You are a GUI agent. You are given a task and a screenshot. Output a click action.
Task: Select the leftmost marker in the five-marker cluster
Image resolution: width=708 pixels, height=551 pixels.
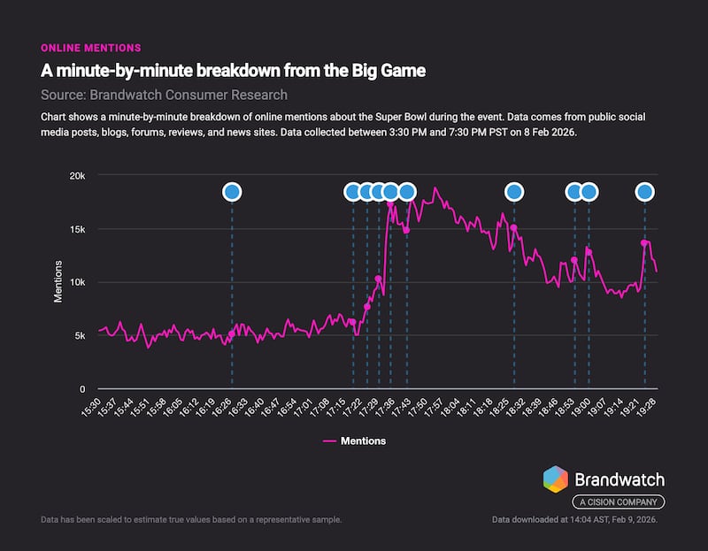point(353,192)
